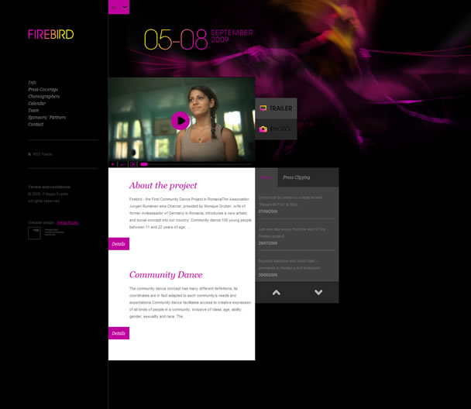
Task: Play the trailer with the magenta play button
Action: [180, 121]
